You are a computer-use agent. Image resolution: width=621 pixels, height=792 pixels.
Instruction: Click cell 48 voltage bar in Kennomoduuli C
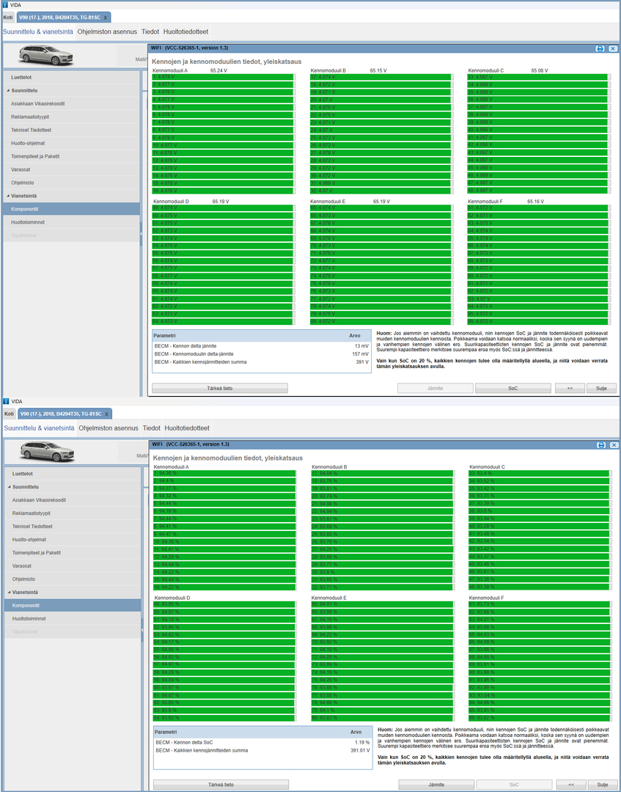(537, 191)
